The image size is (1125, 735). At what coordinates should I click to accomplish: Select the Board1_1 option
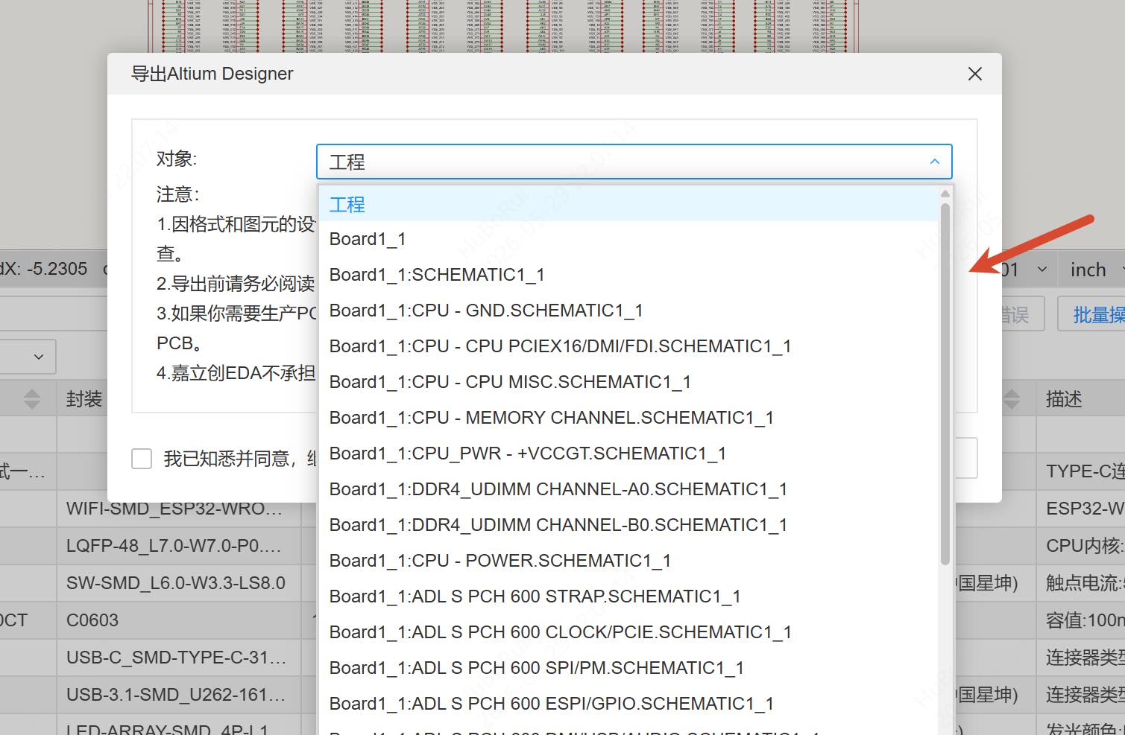point(628,239)
